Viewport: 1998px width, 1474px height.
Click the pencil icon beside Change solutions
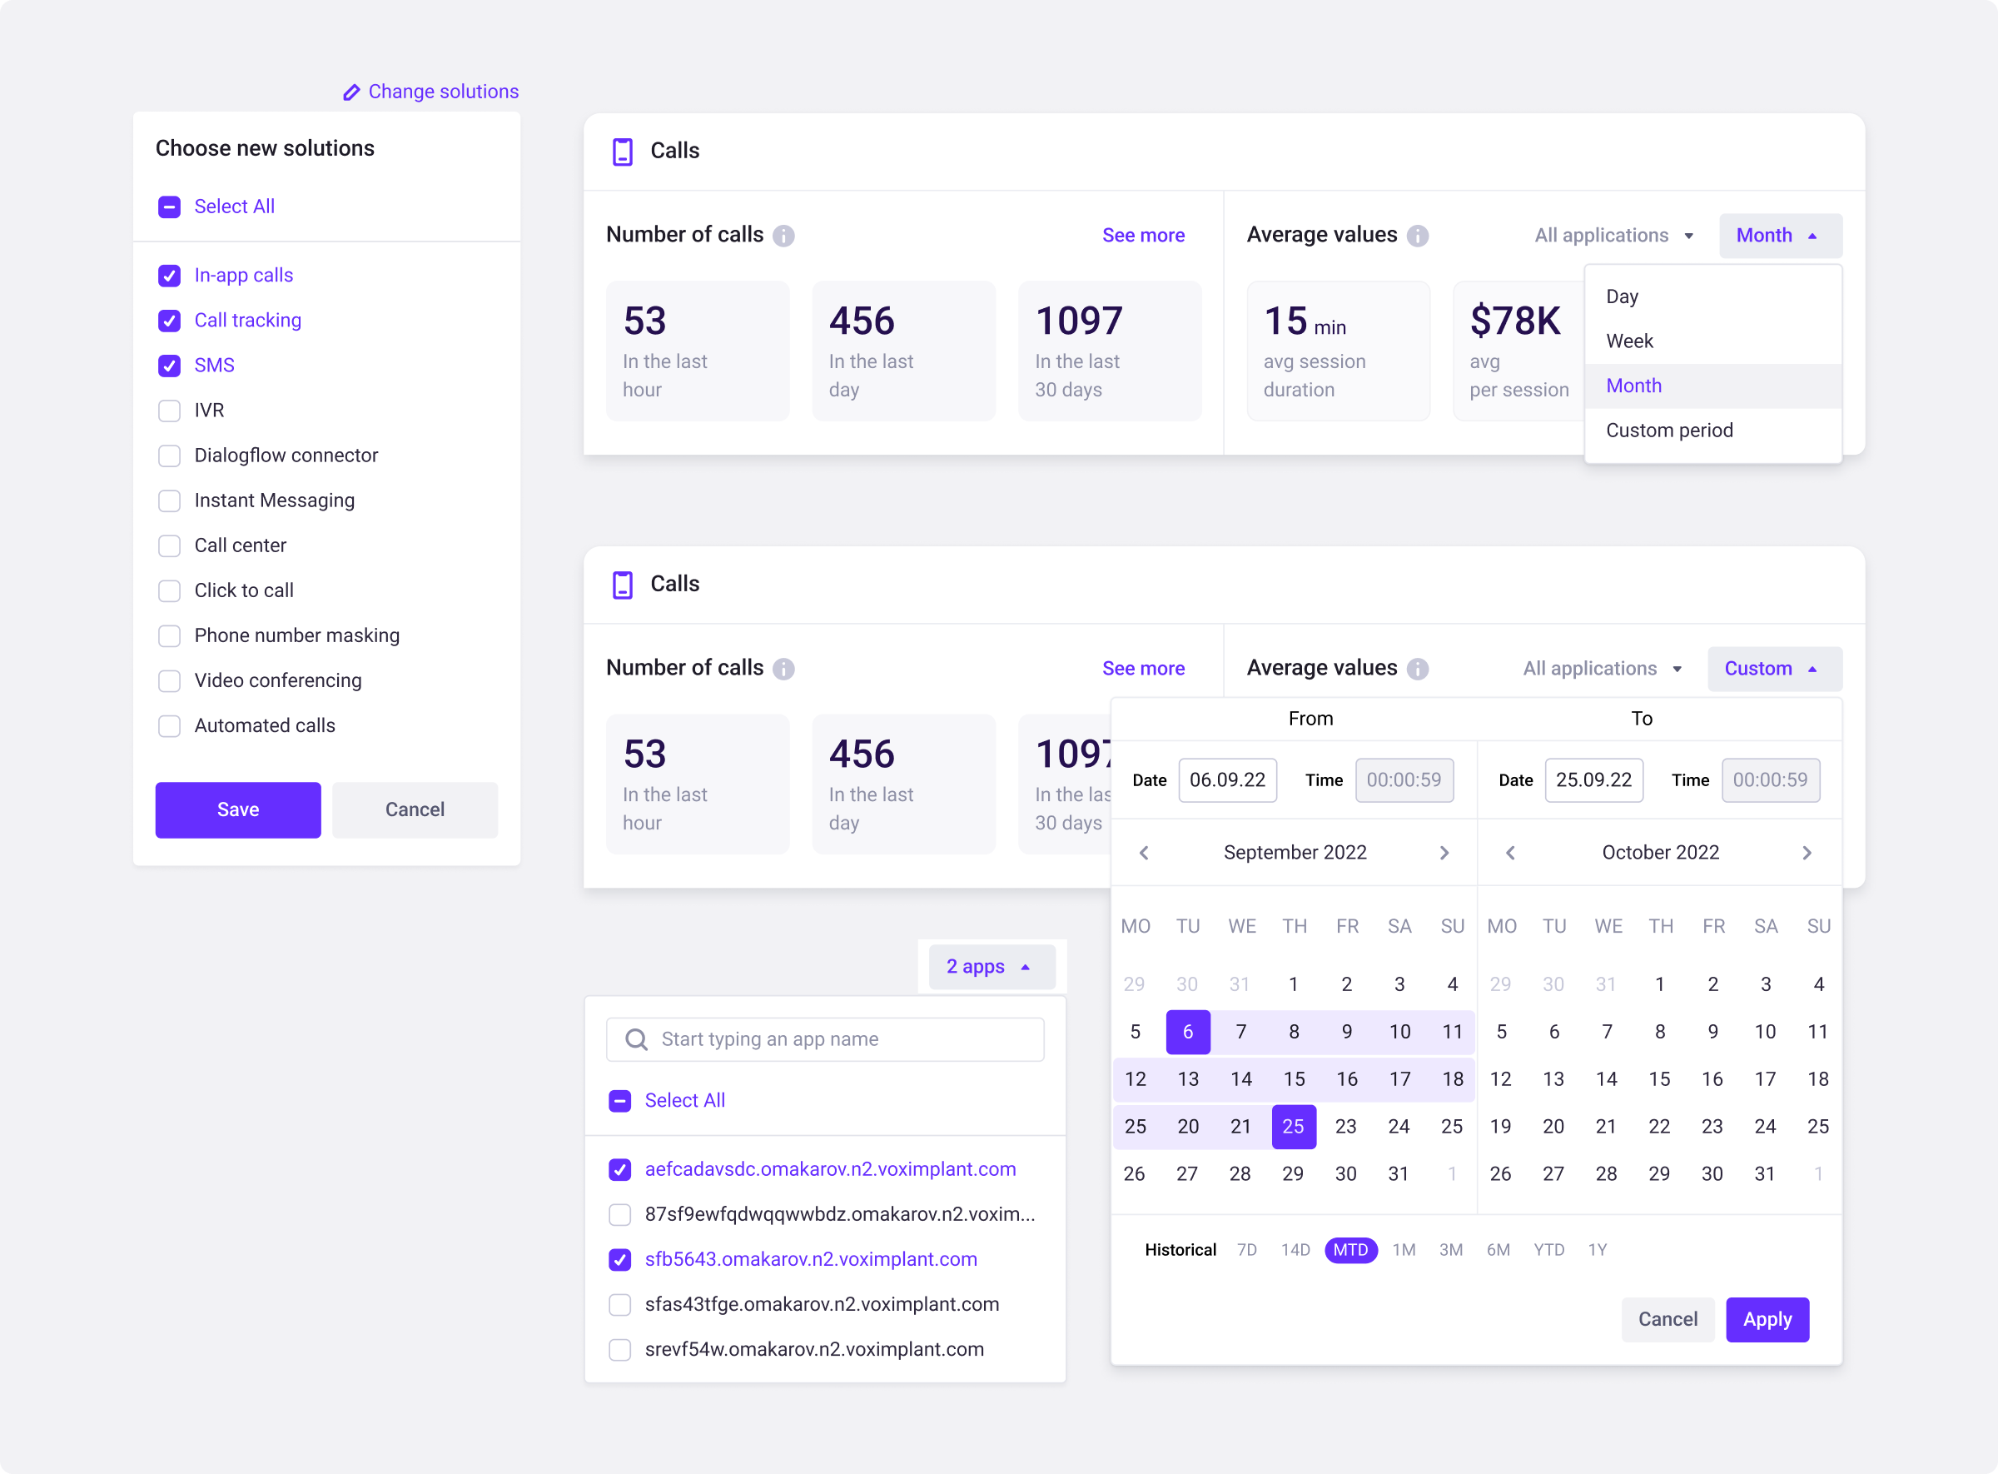(351, 92)
